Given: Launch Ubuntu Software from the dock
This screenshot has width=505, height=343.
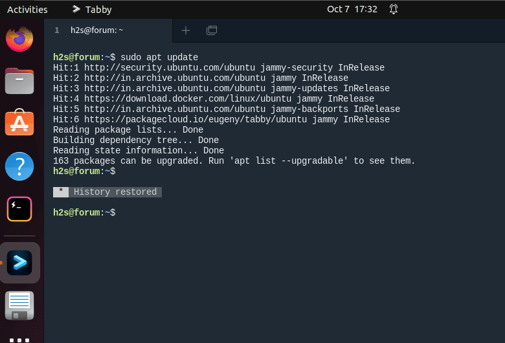Looking at the screenshot, I should 19,122.
